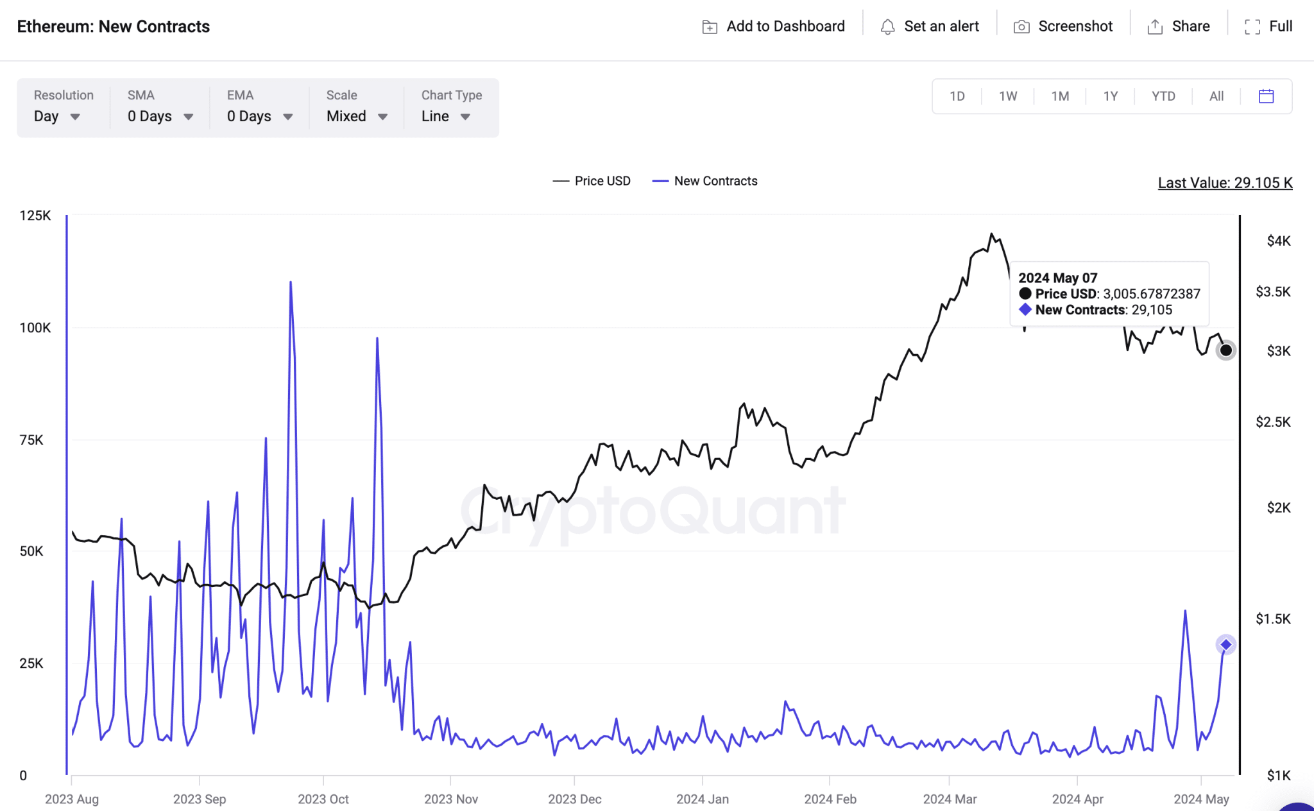This screenshot has width=1314, height=811.
Task: Select the 1Y time range toggle
Action: coord(1111,95)
